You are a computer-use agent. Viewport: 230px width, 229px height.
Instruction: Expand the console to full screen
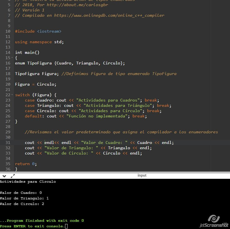pyautogui.click(x=13, y=176)
